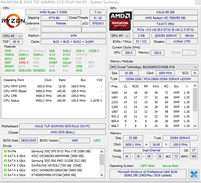Click the ASUS TUF GAMING X570-PLUS motherboard field
The width and height of the screenshot is (201, 183).
[62, 126]
